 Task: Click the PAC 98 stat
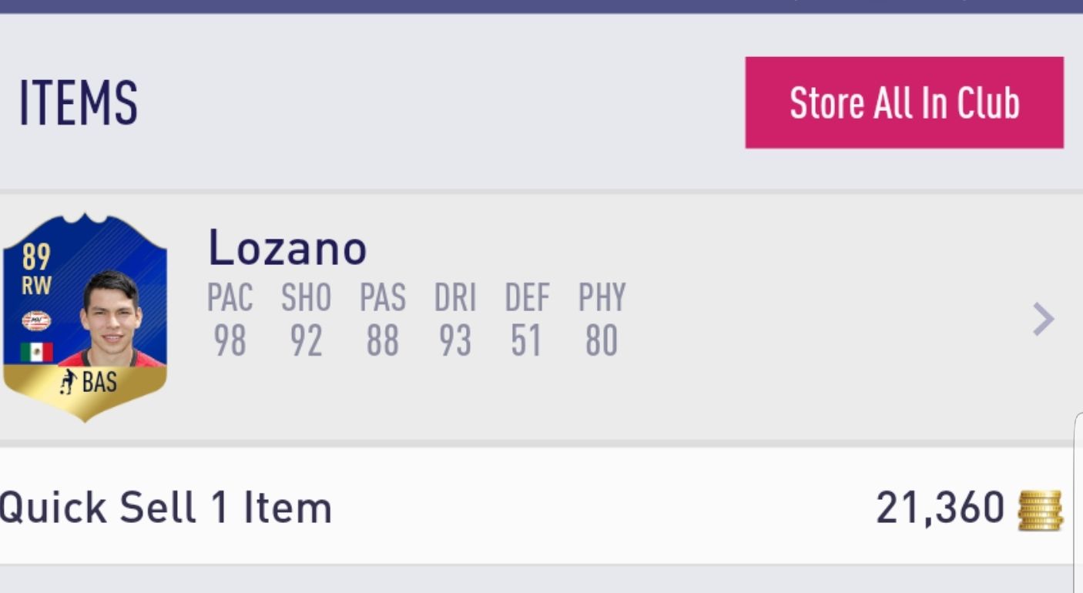pos(230,320)
